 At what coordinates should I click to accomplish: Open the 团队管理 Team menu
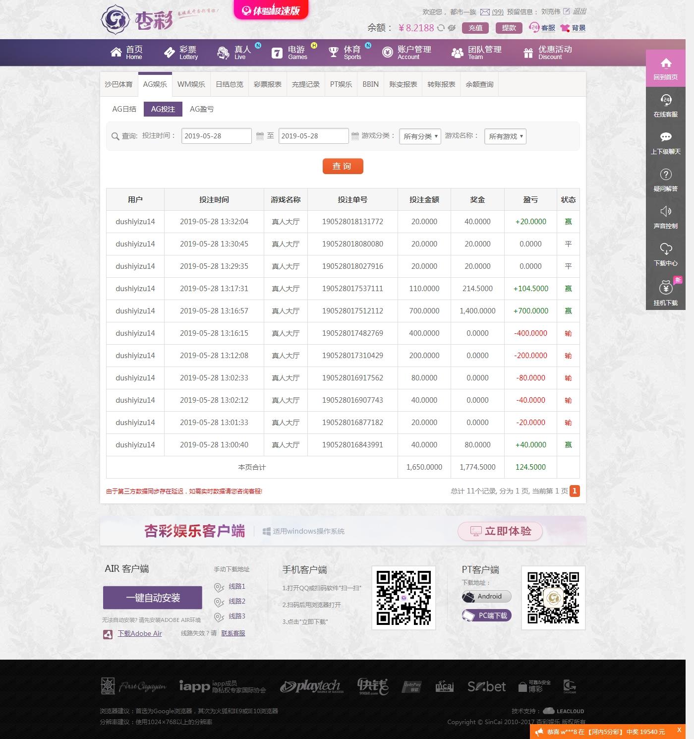476,53
